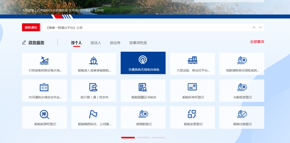Go to second page indicator bar
290x143 pixels.
pos(143,137)
